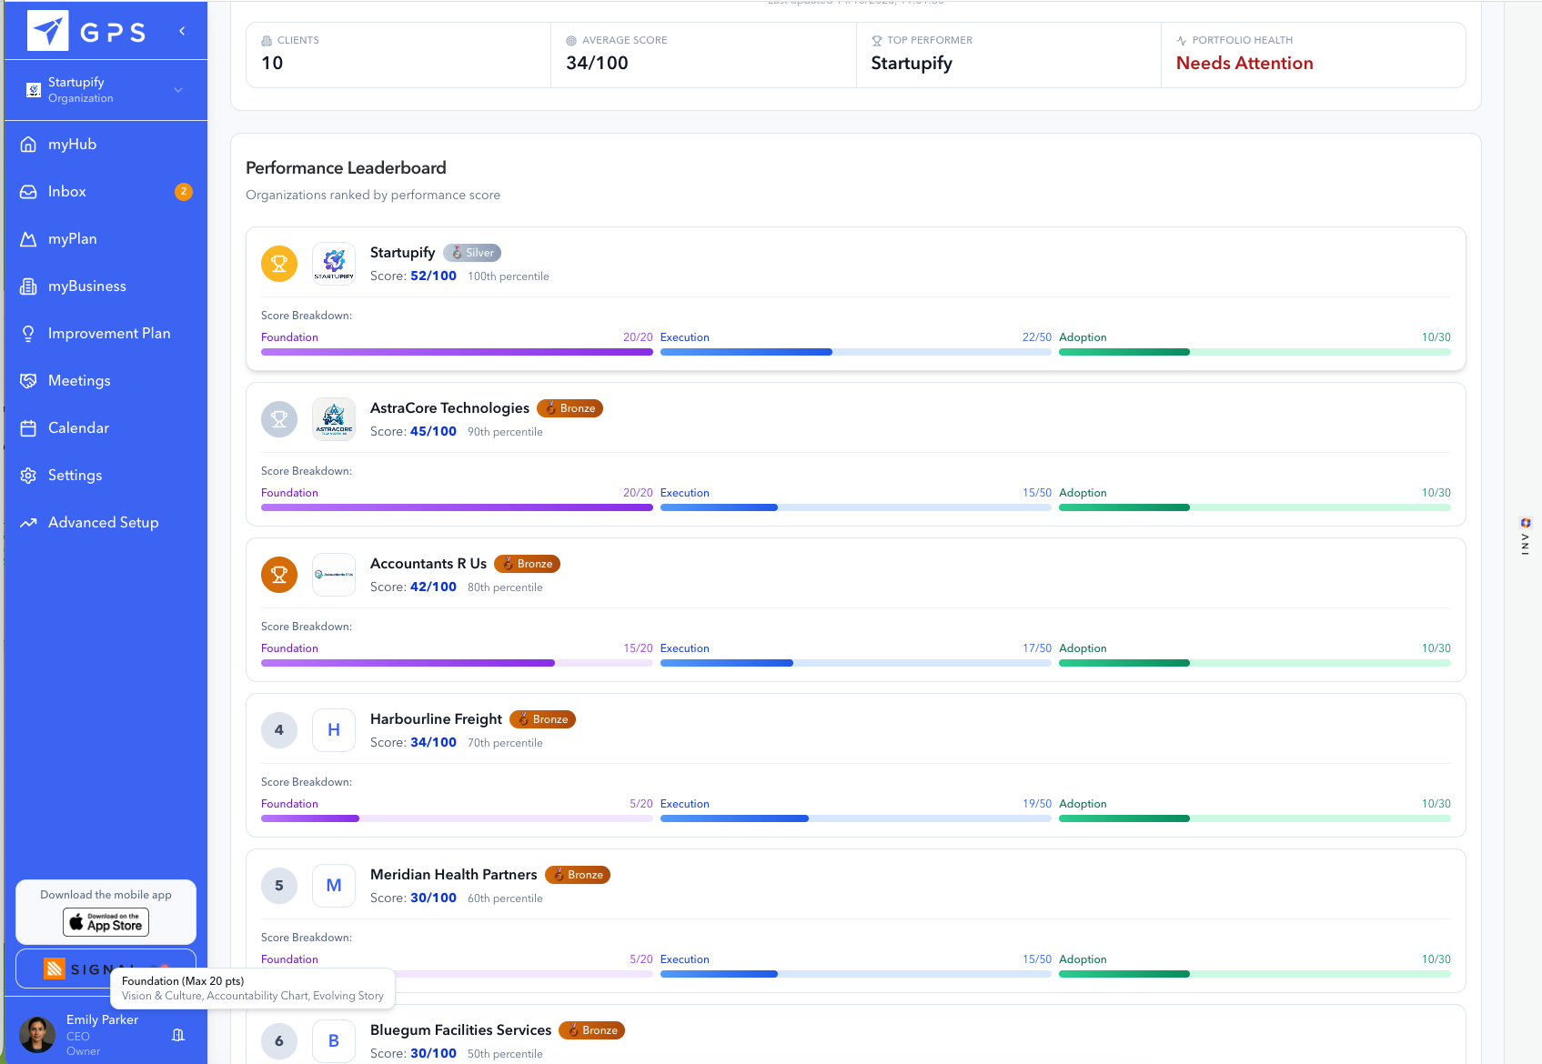The height and width of the screenshot is (1064, 1542).
Task: Click the H avatar for Harbourline Freight
Action: 334,730
